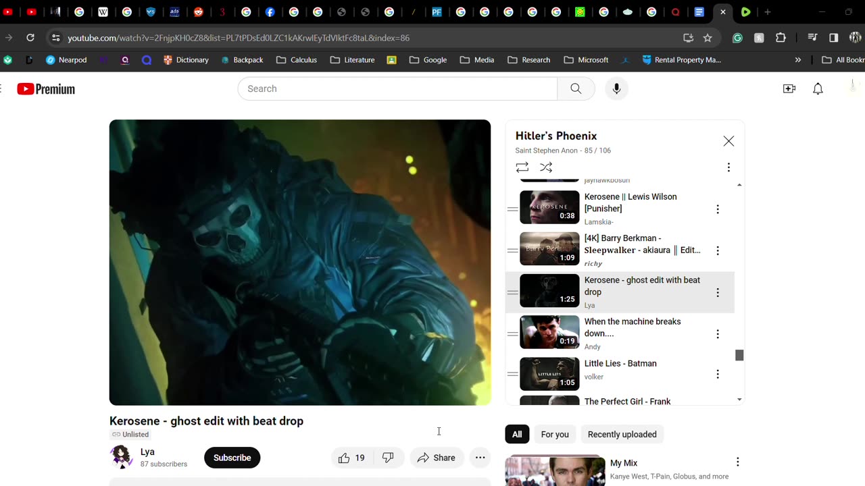Click the Kerosene || Lewis Wilson thumbnail
Image resolution: width=865 pixels, height=486 pixels.
coord(549,207)
